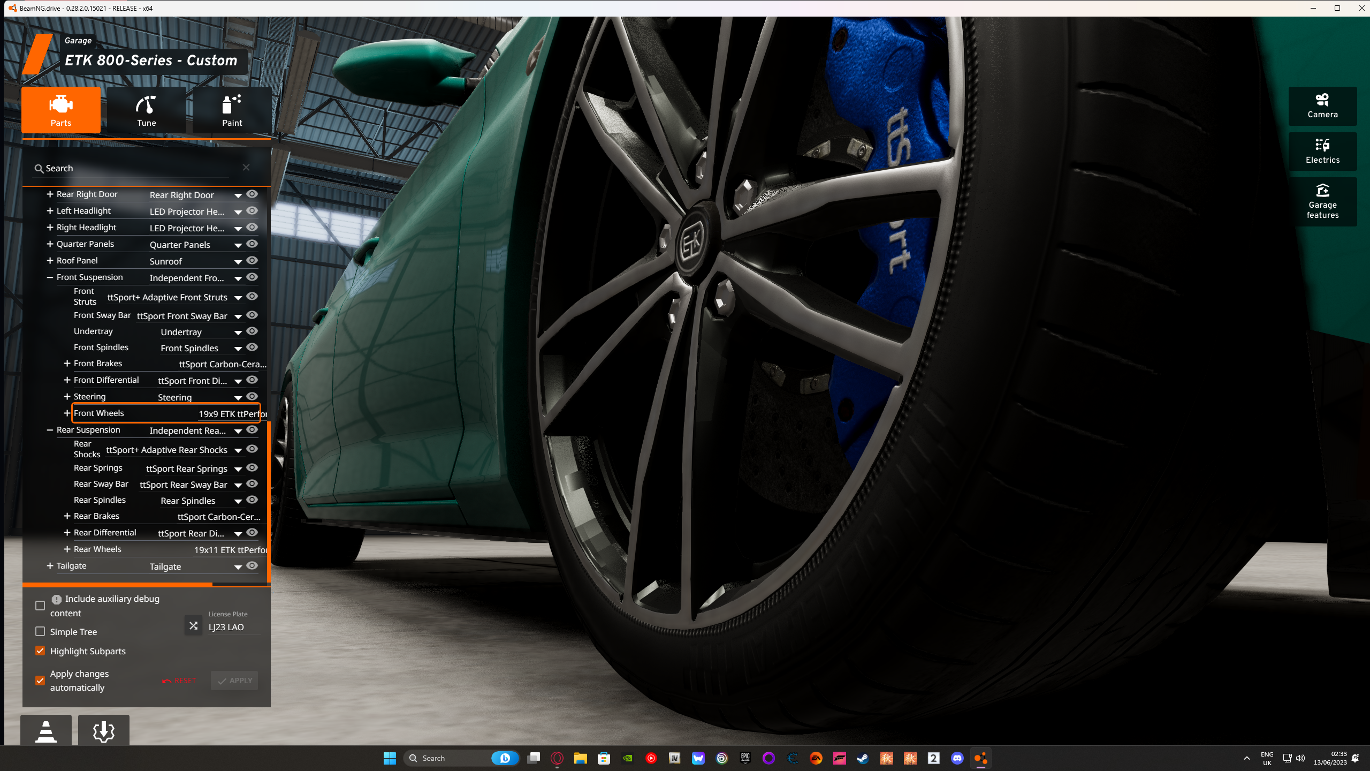Collapse the Front Suspension tree node
Screen dimensions: 1370x771
click(50, 277)
